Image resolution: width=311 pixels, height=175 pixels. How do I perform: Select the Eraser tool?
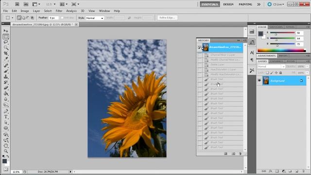[x=6, y=87]
